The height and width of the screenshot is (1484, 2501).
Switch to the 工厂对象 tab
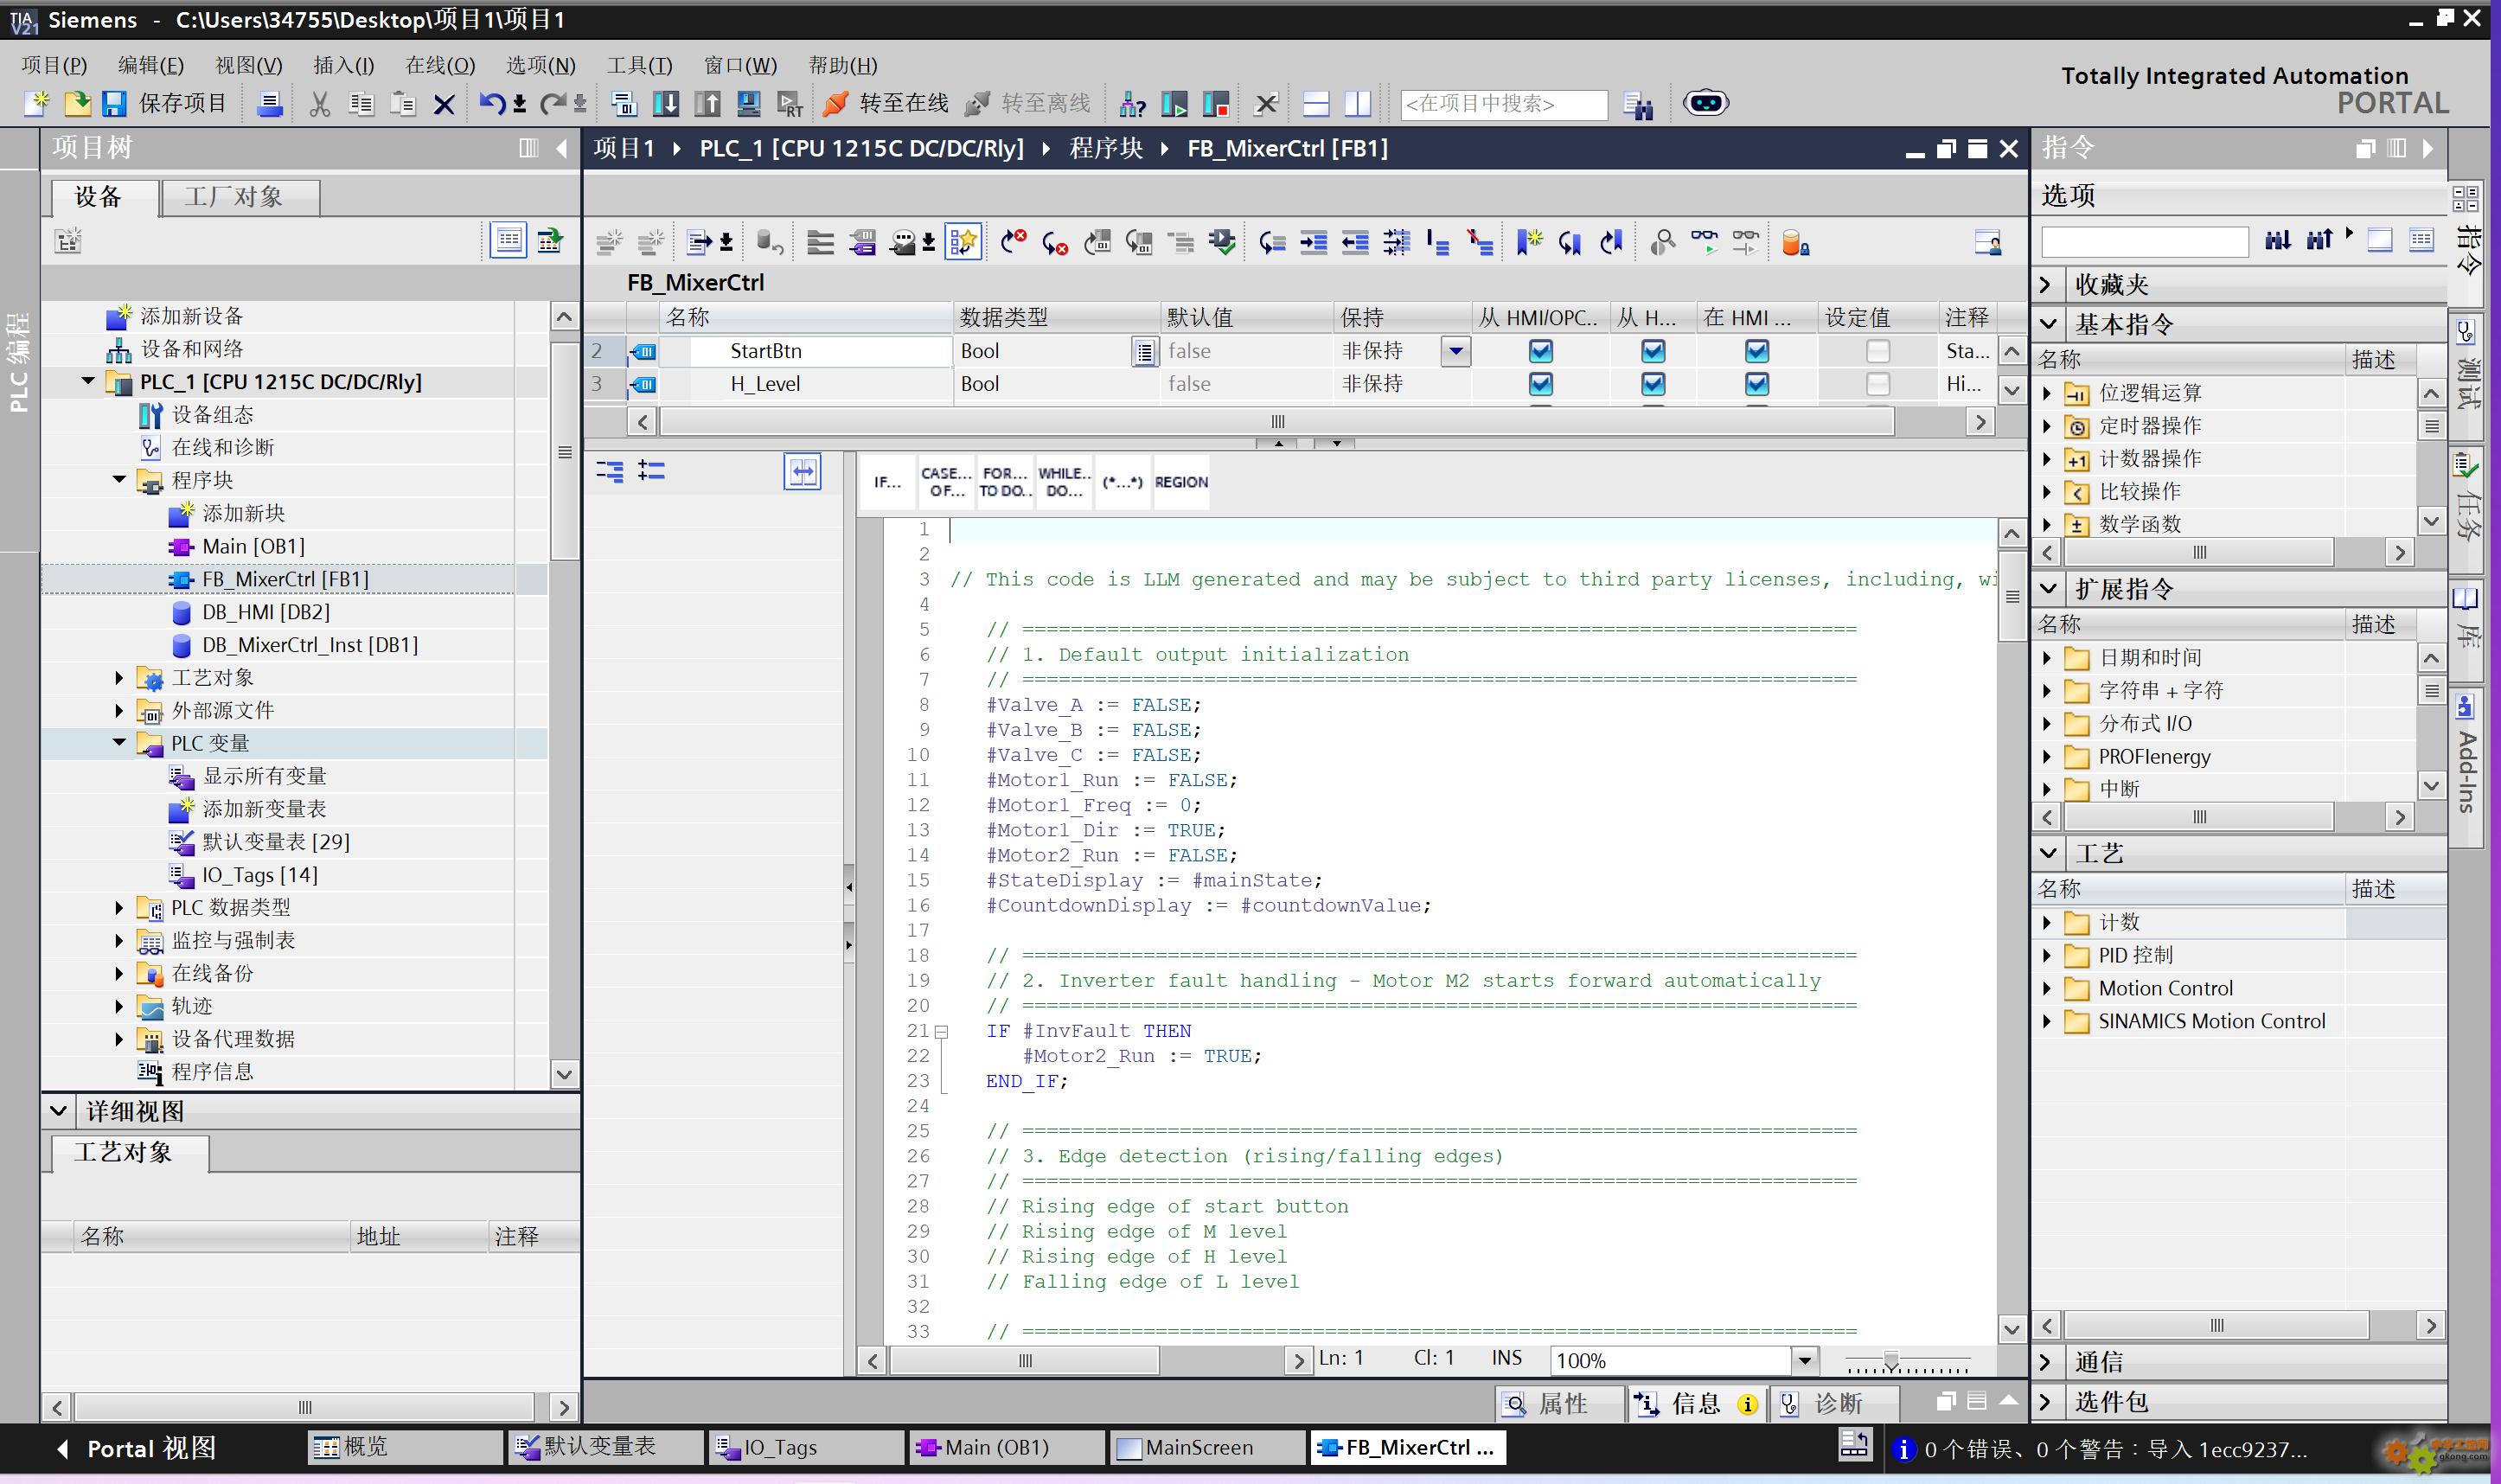pos(240,197)
